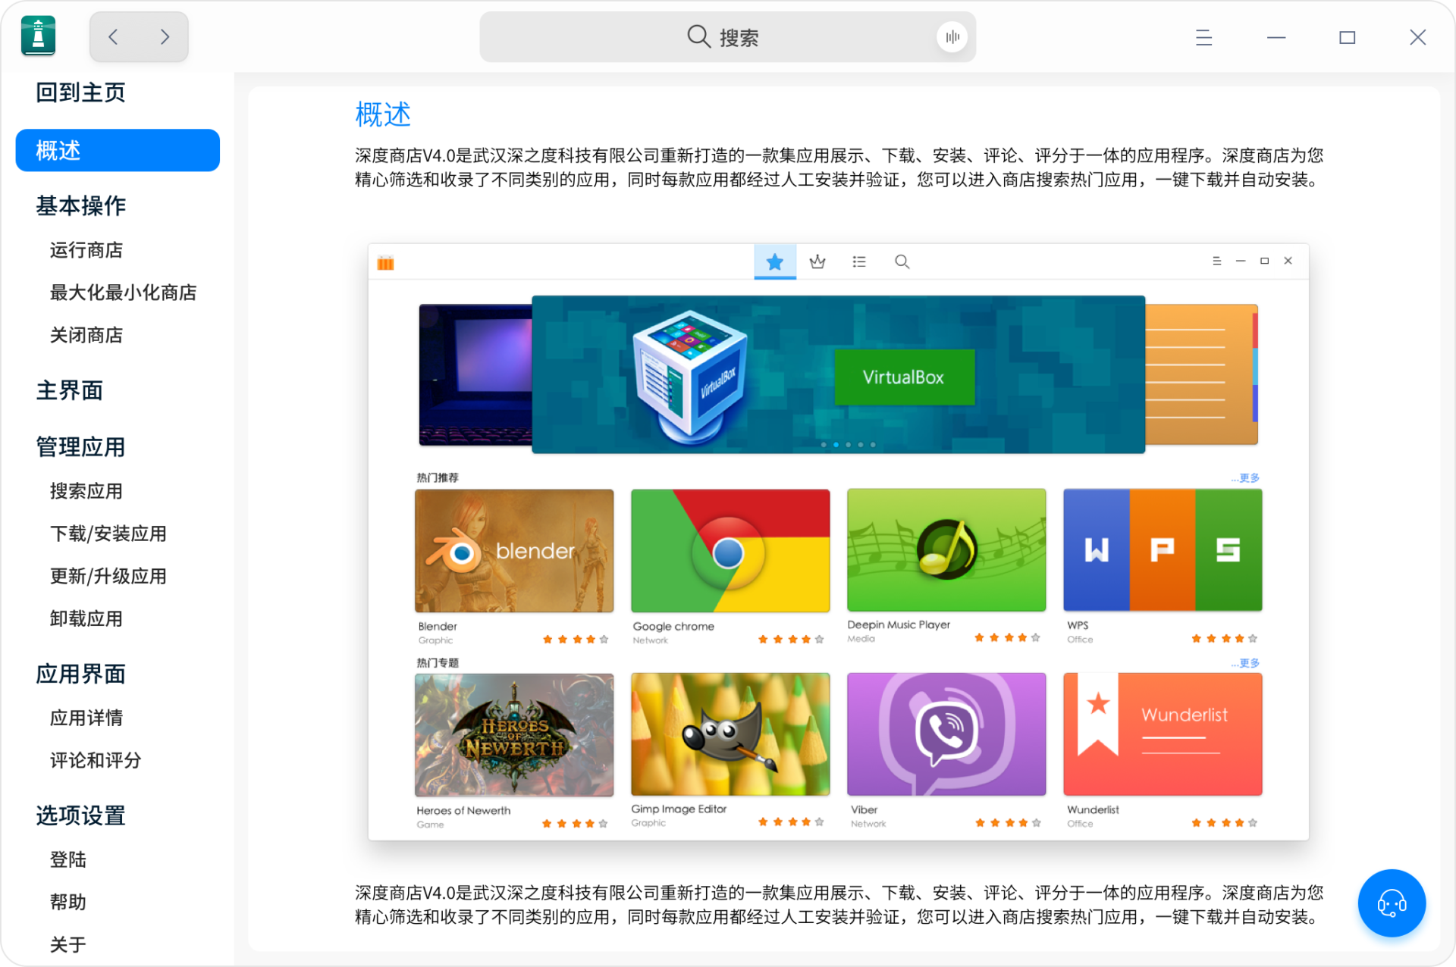
Task: Open 关闭商店 topic
Action: (x=86, y=335)
